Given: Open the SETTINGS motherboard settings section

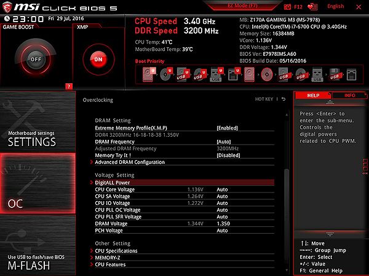Looking at the screenshot, I should (x=38, y=121).
